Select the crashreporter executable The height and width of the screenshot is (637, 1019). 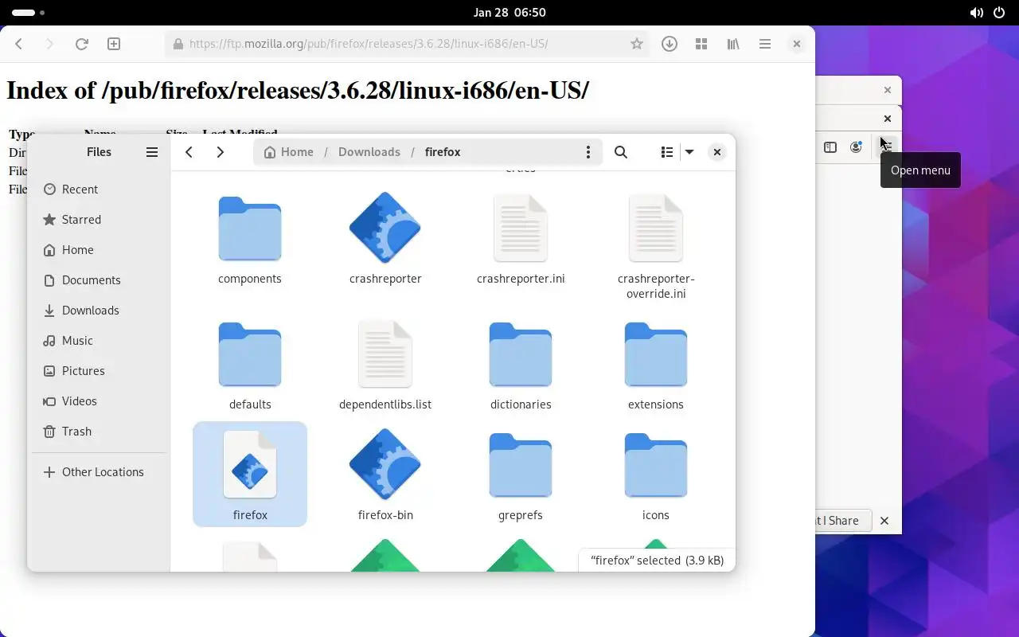(385, 237)
